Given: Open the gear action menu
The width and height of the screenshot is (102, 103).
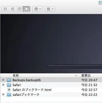Looking at the screenshot, I should point(37,9).
